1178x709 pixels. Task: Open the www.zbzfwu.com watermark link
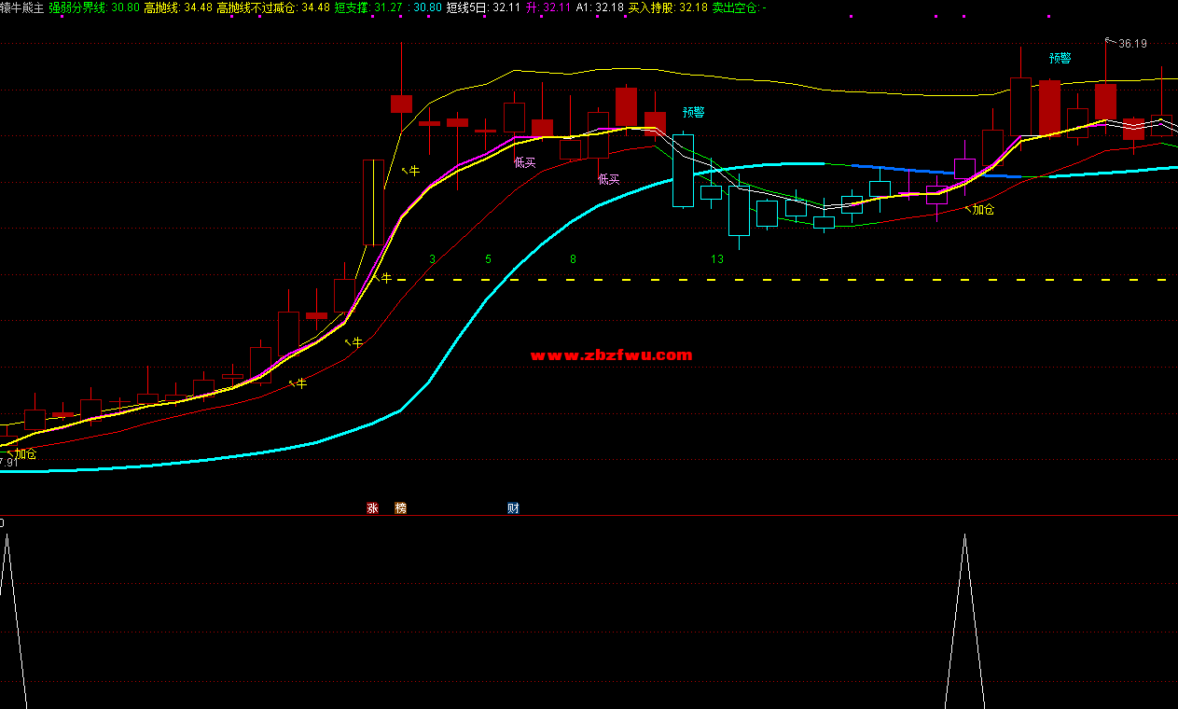pyautogui.click(x=611, y=355)
